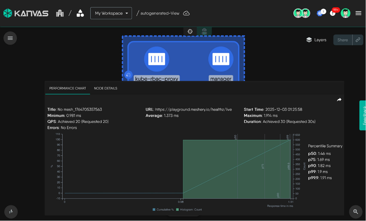Open the user profile avatar menu
The height and width of the screenshot is (221, 366).
345,13
